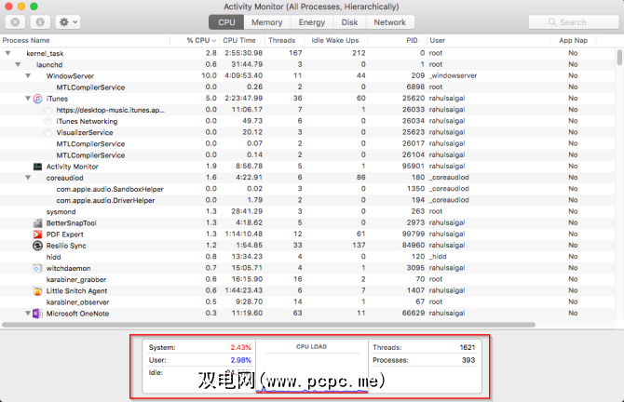
Task: Sort by % CPU column header
Action: point(195,41)
